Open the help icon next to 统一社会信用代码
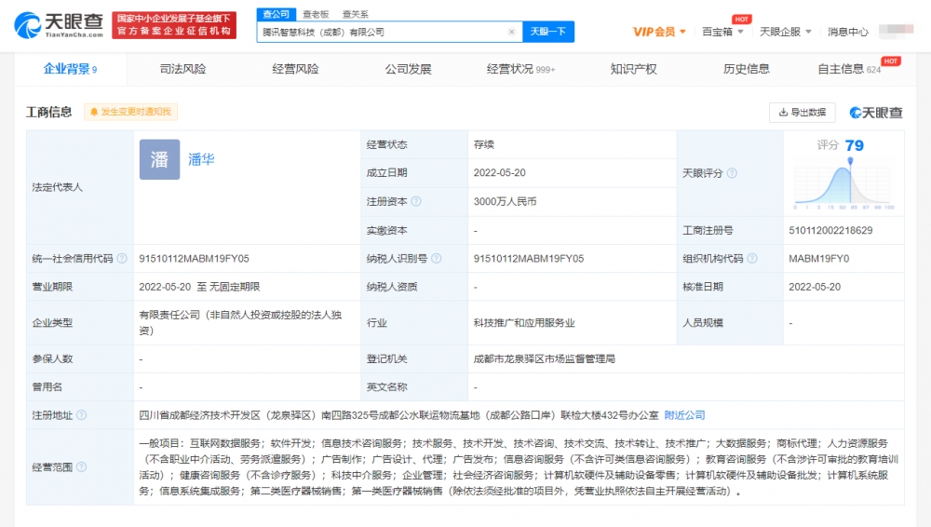This screenshot has height=527, width=931. (x=122, y=259)
